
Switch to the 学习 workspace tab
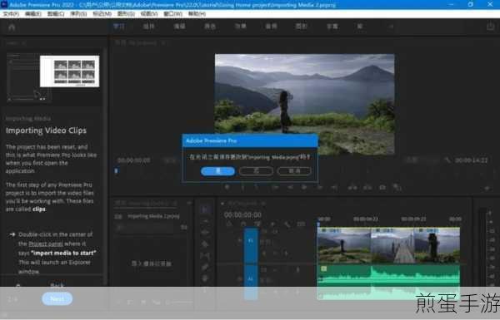119,27
